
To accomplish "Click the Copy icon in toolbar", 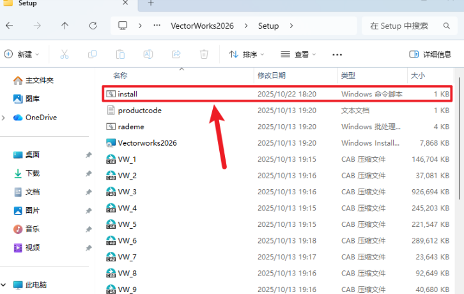I will click(x=93, y=54).
